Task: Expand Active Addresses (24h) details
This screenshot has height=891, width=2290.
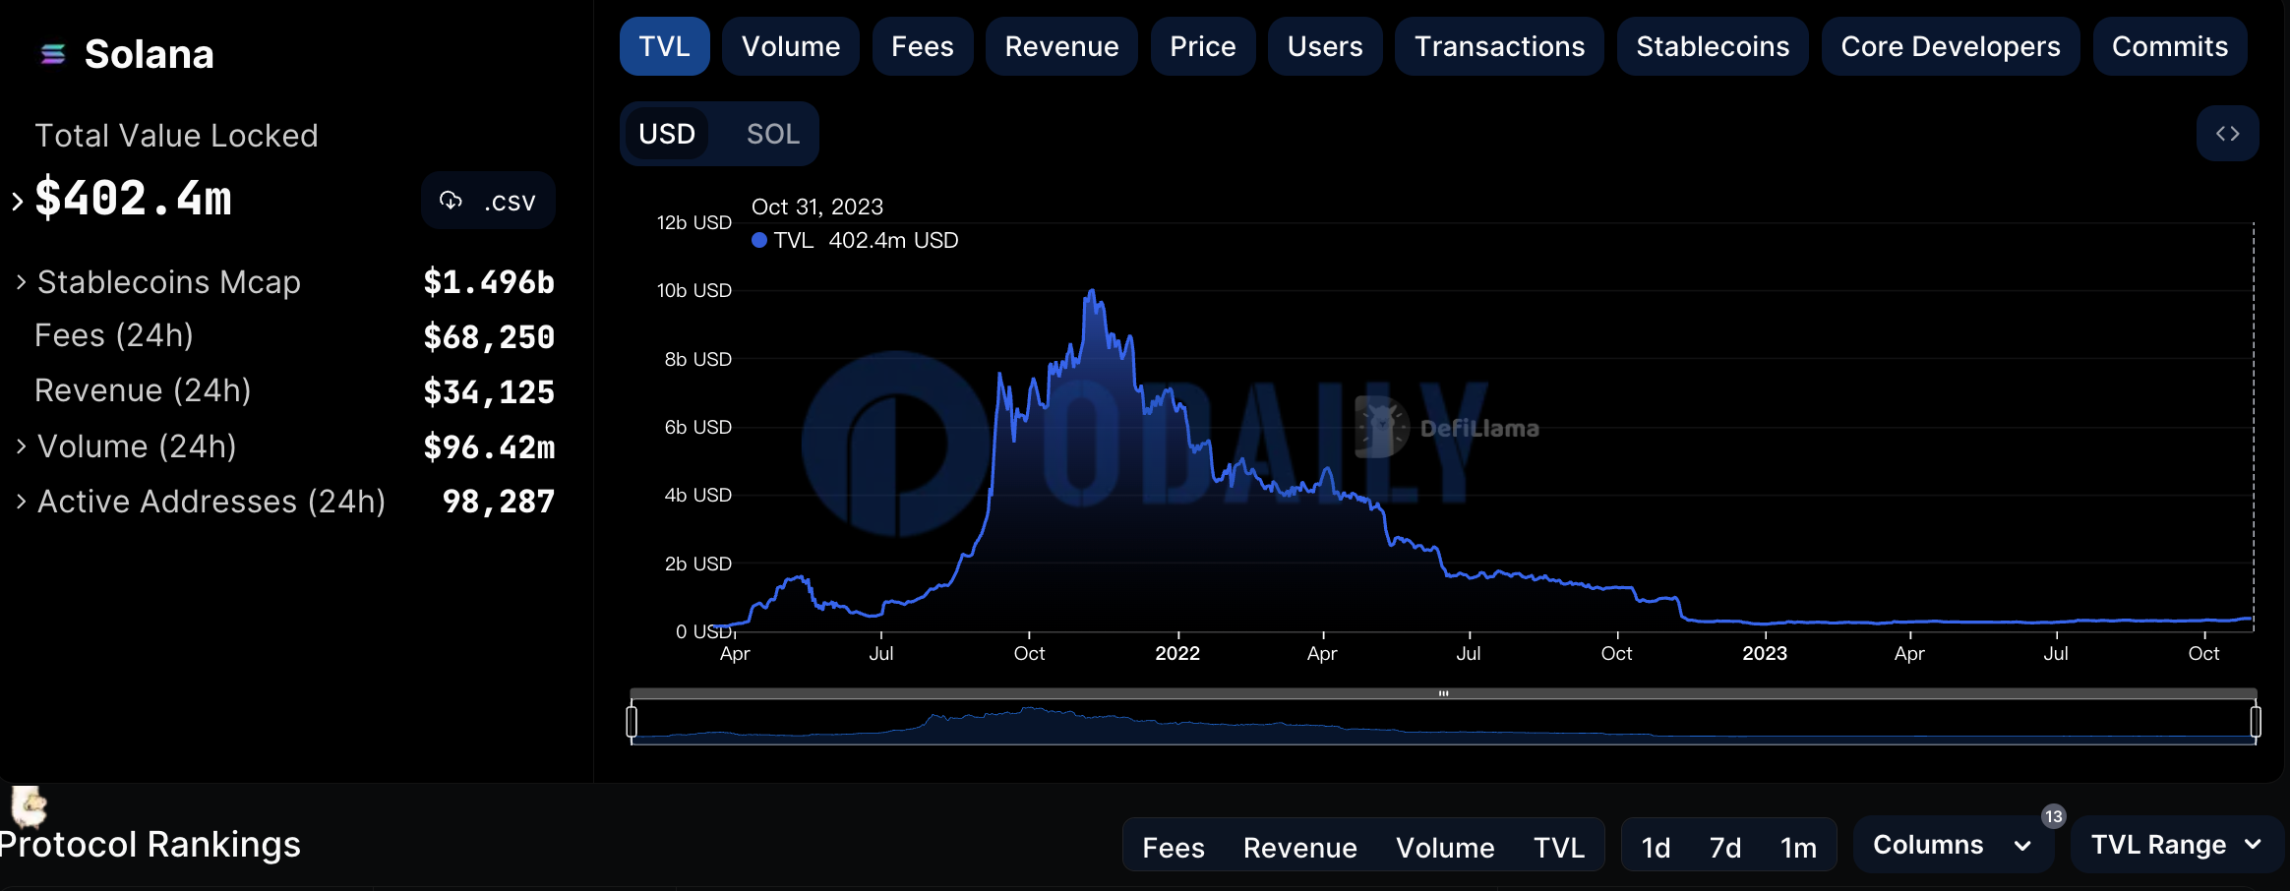Action: pos(21,502)
